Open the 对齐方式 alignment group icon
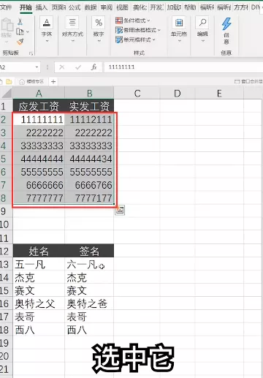This screenshot has width=263, height=378. coord(72,23)
